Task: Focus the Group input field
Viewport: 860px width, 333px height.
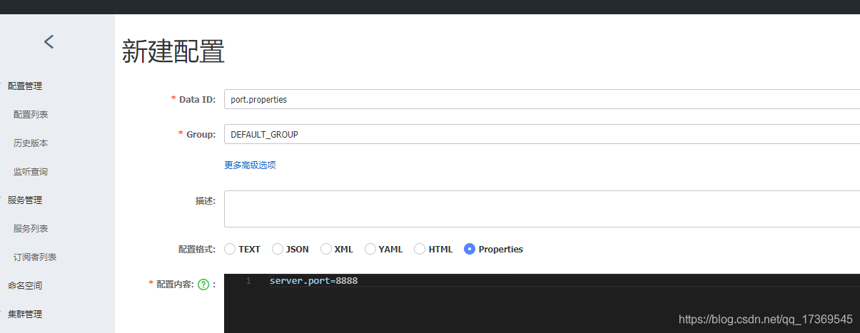Action: (542, 134)
